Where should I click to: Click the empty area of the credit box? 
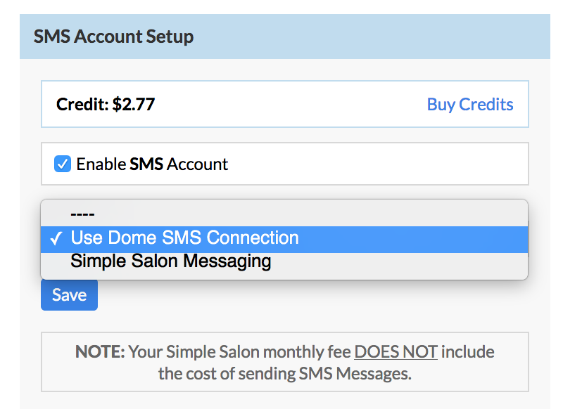(291, 104)
